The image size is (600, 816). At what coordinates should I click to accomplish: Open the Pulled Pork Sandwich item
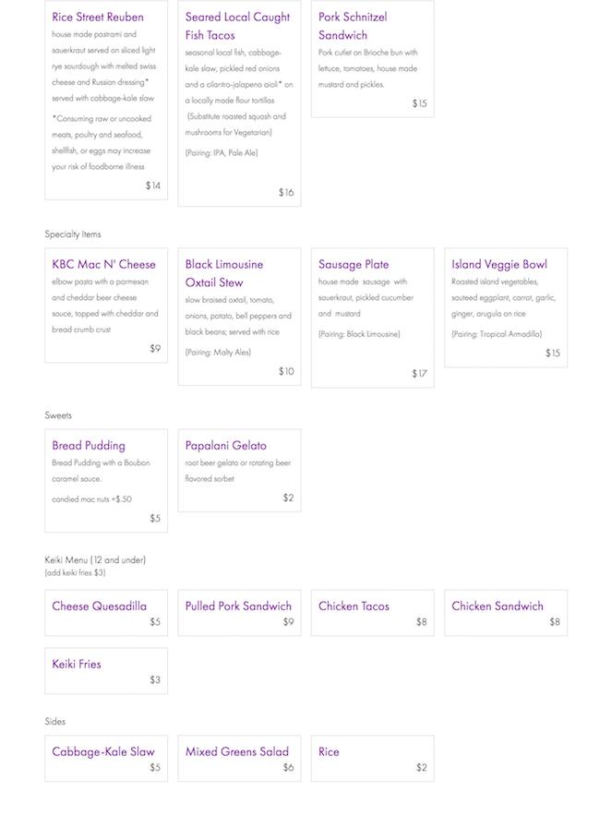(x=238, y=606)
